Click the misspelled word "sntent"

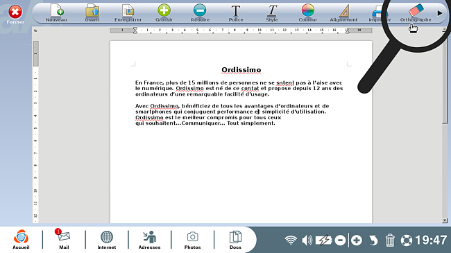pyautogui.click(x=285, y=82)
